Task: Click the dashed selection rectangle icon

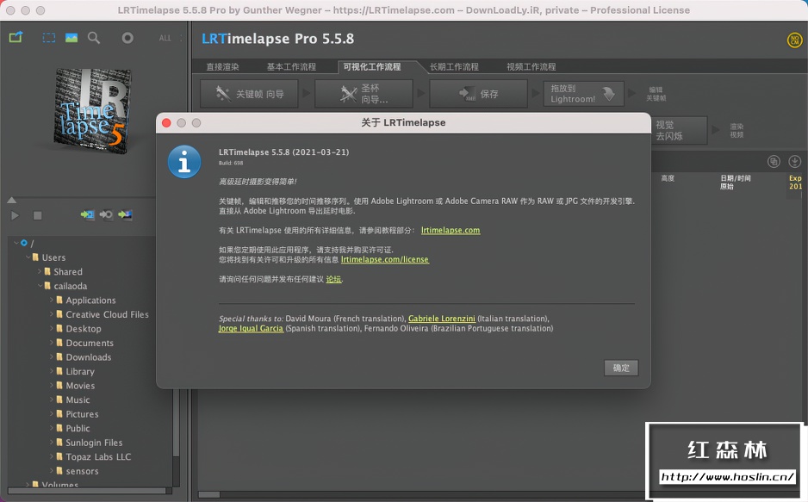Action: coord(49,38)
